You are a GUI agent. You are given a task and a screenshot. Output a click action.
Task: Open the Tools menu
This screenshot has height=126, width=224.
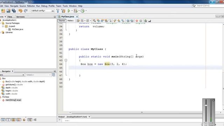coord(65,6)
